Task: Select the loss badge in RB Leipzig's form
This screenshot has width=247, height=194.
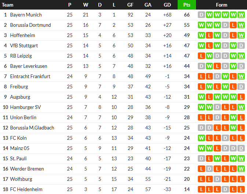Action: [201, 56]
